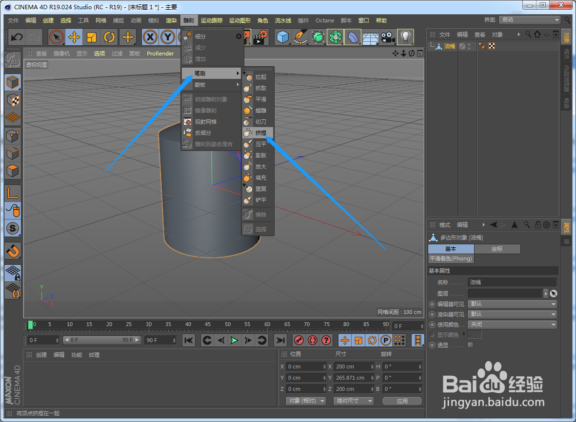576x422 pixels.
Task: Select the Live Selection tool
Action: point(56,37)
